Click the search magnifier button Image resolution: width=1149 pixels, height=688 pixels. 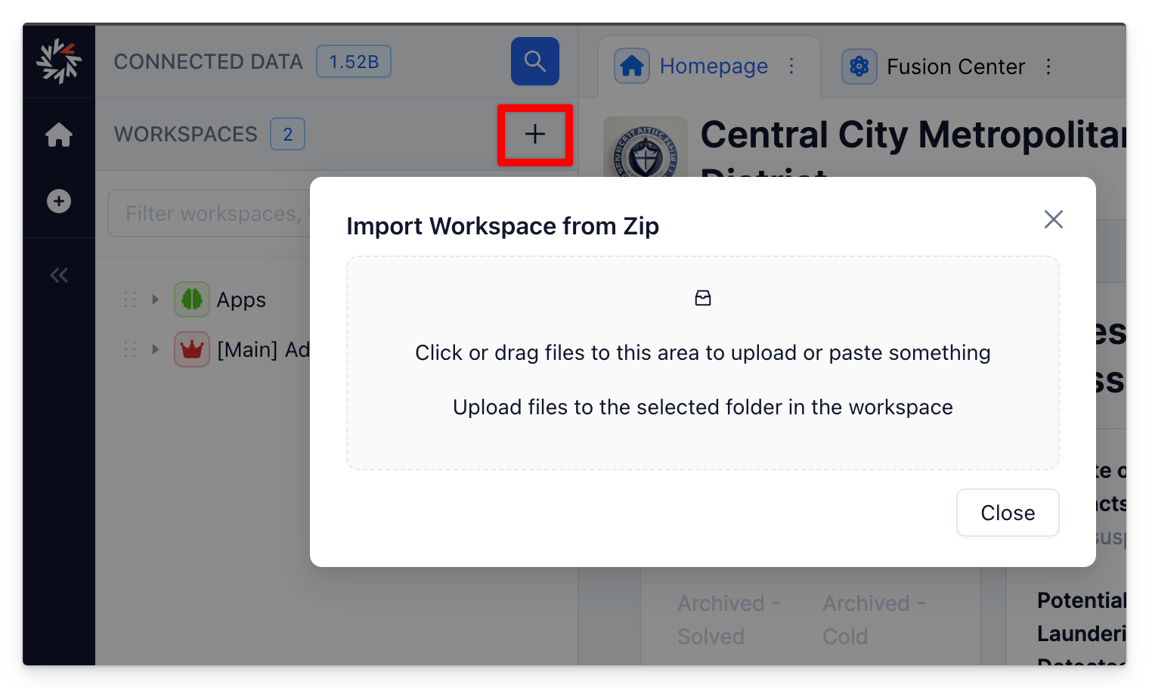pos(534,61)
